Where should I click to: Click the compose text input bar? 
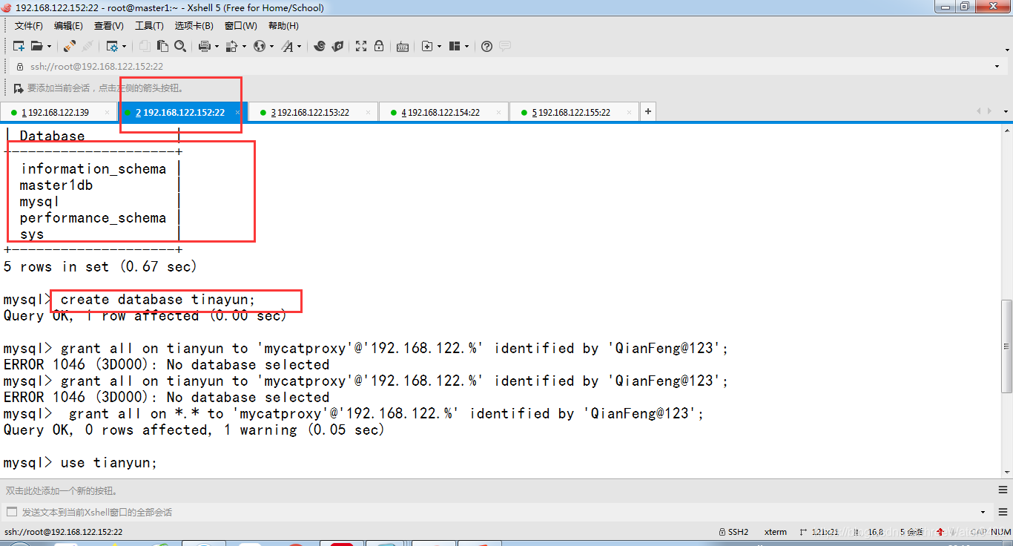click(x=497, y=512)
